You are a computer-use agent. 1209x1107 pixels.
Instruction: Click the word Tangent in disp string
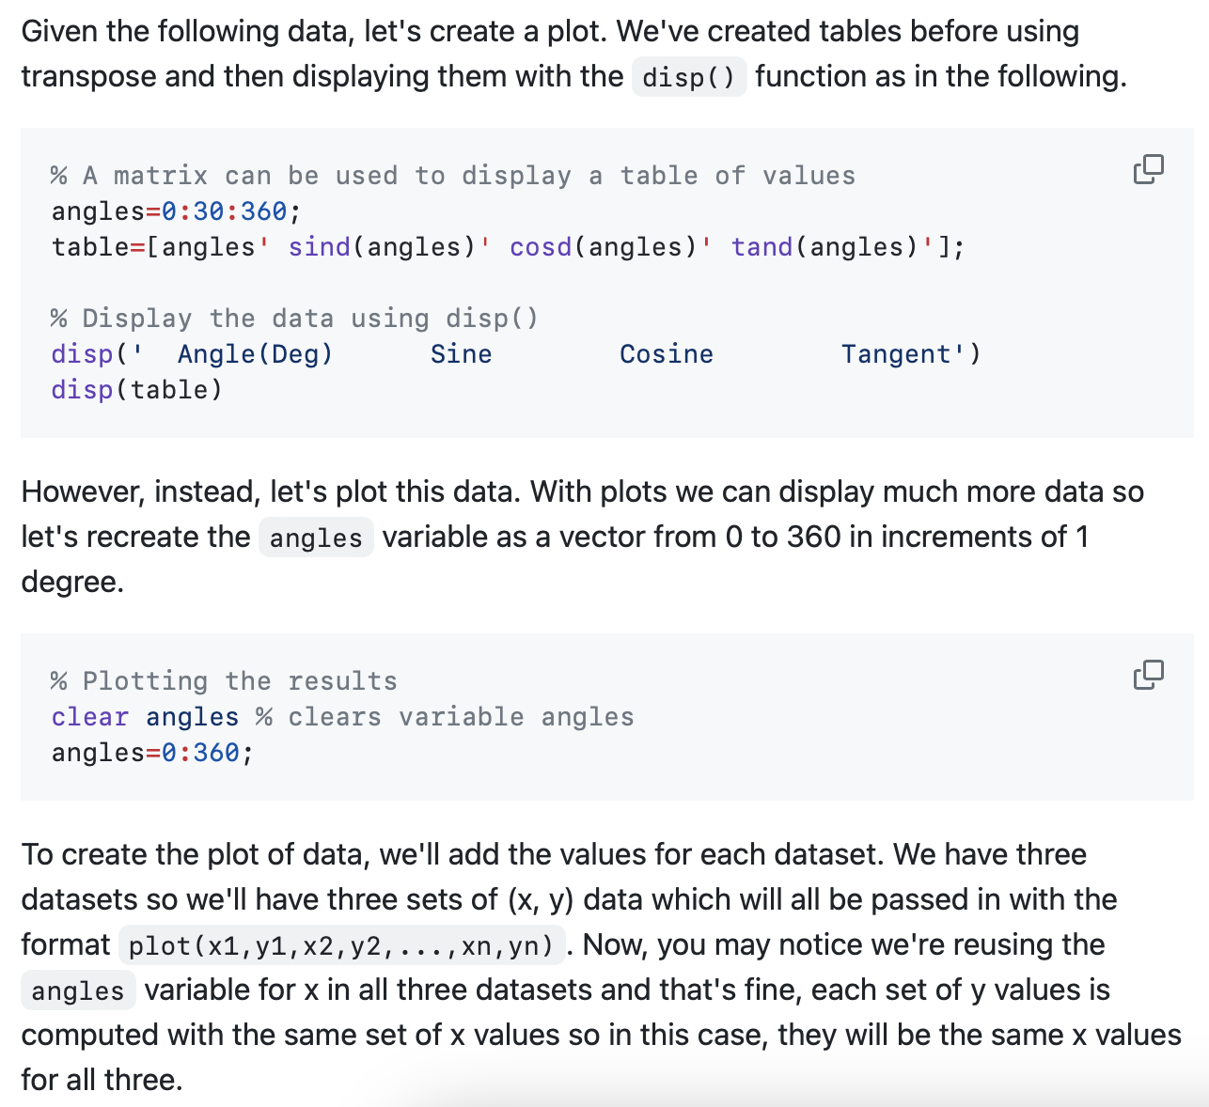click(896, 354)
